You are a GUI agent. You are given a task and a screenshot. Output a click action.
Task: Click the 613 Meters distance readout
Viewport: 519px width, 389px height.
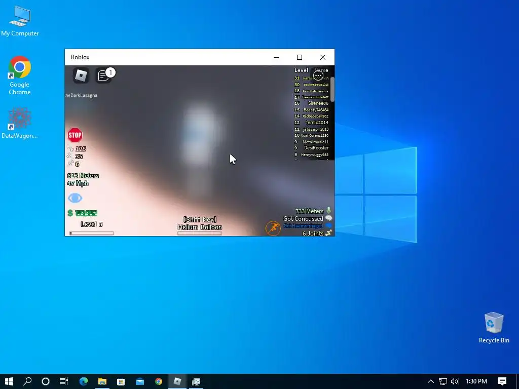83,176
